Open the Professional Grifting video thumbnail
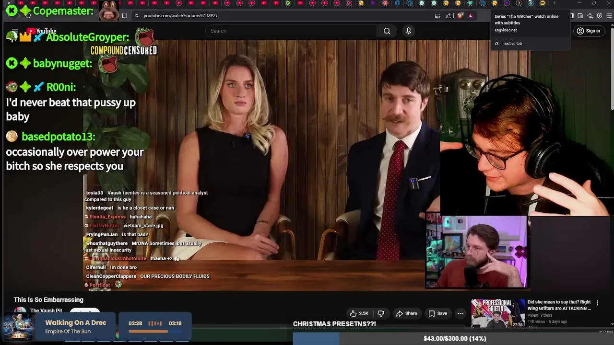The image size is (614, 345). (x=498, y=313)
